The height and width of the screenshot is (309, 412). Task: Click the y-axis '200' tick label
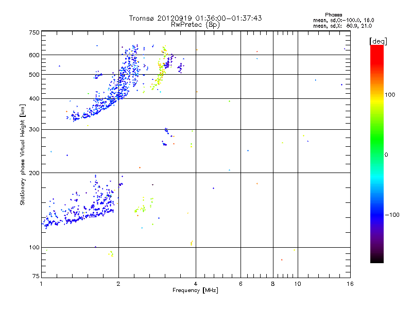click(x=35, y=173)
